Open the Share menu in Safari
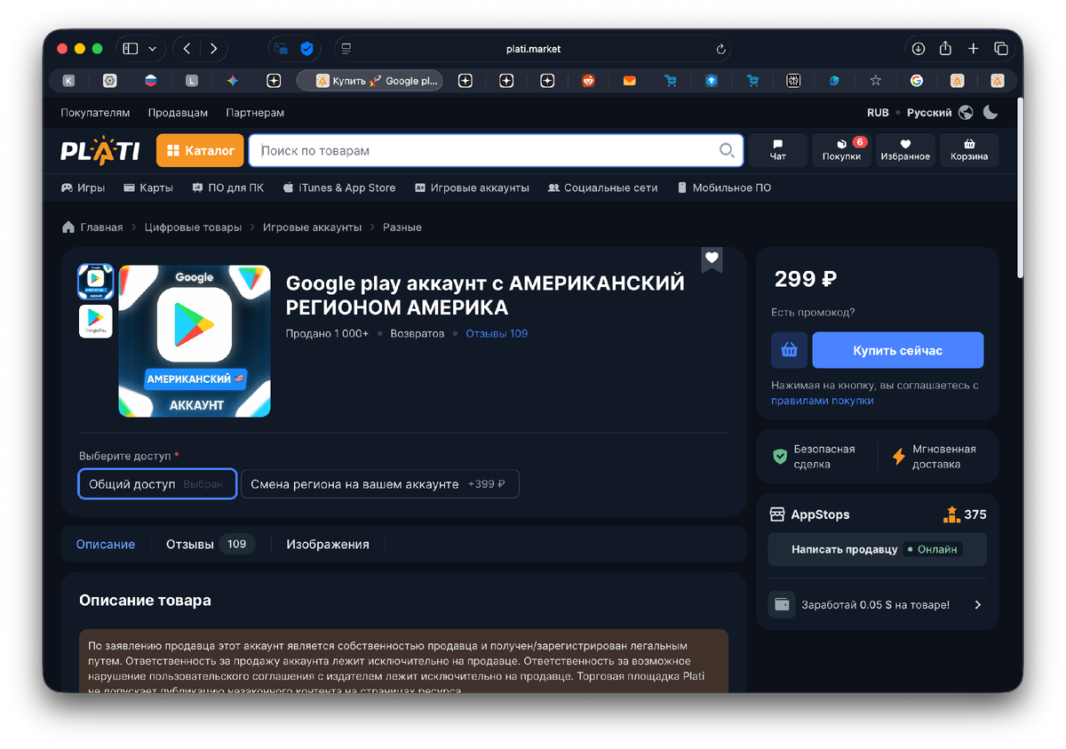 point(945,48)
